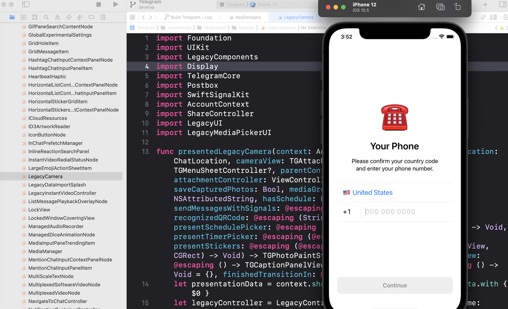
Task: Go back in editor history
Action: tap(144, 17)
